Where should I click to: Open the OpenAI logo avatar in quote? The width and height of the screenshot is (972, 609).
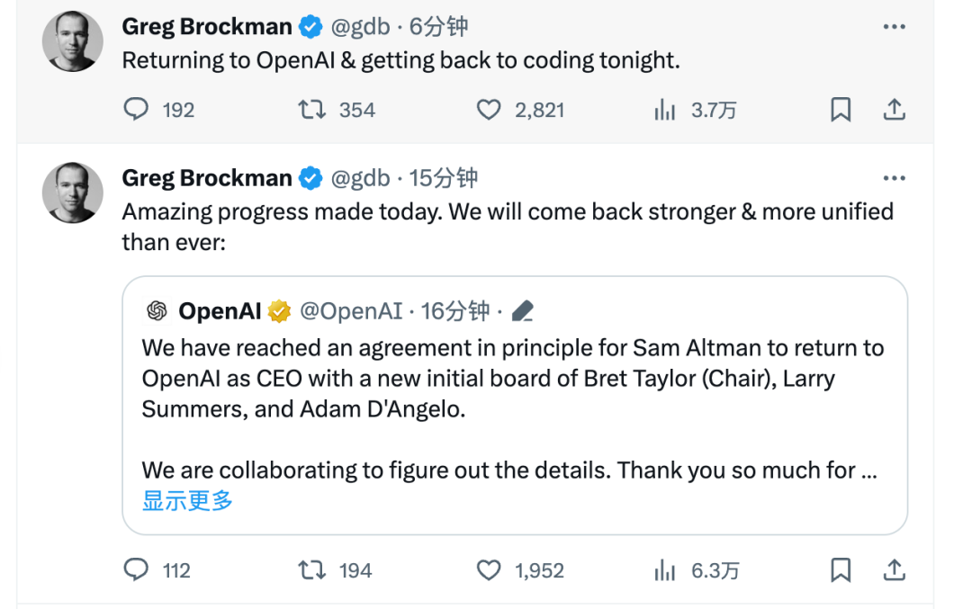click(157, 311)
